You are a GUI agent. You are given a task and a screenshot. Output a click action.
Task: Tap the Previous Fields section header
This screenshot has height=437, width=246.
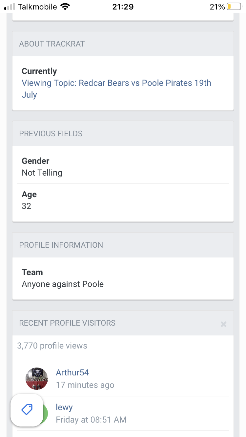tap(51, 134)
